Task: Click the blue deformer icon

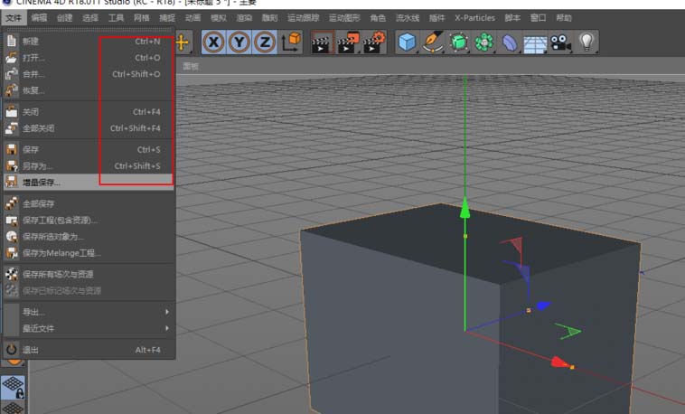Action: 511,42
